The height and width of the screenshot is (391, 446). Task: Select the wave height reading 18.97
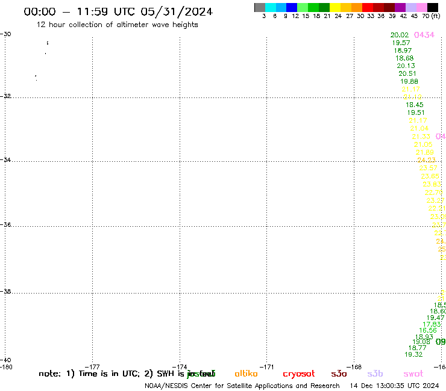point(403,51)
